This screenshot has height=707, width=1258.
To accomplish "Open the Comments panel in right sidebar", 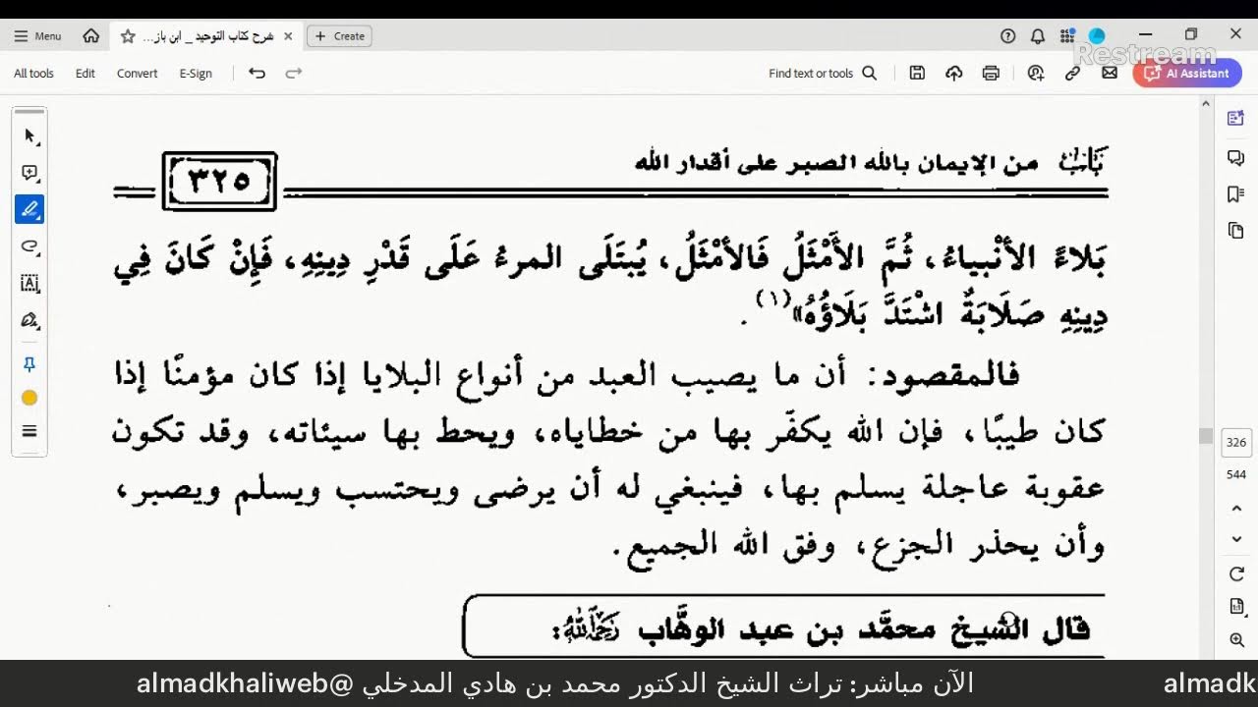I will click(1236, 158).
